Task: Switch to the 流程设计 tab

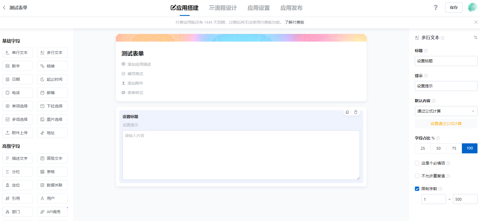Action: coord(223,8)
